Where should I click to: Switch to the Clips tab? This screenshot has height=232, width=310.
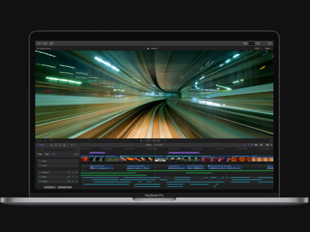pos(40,154)
